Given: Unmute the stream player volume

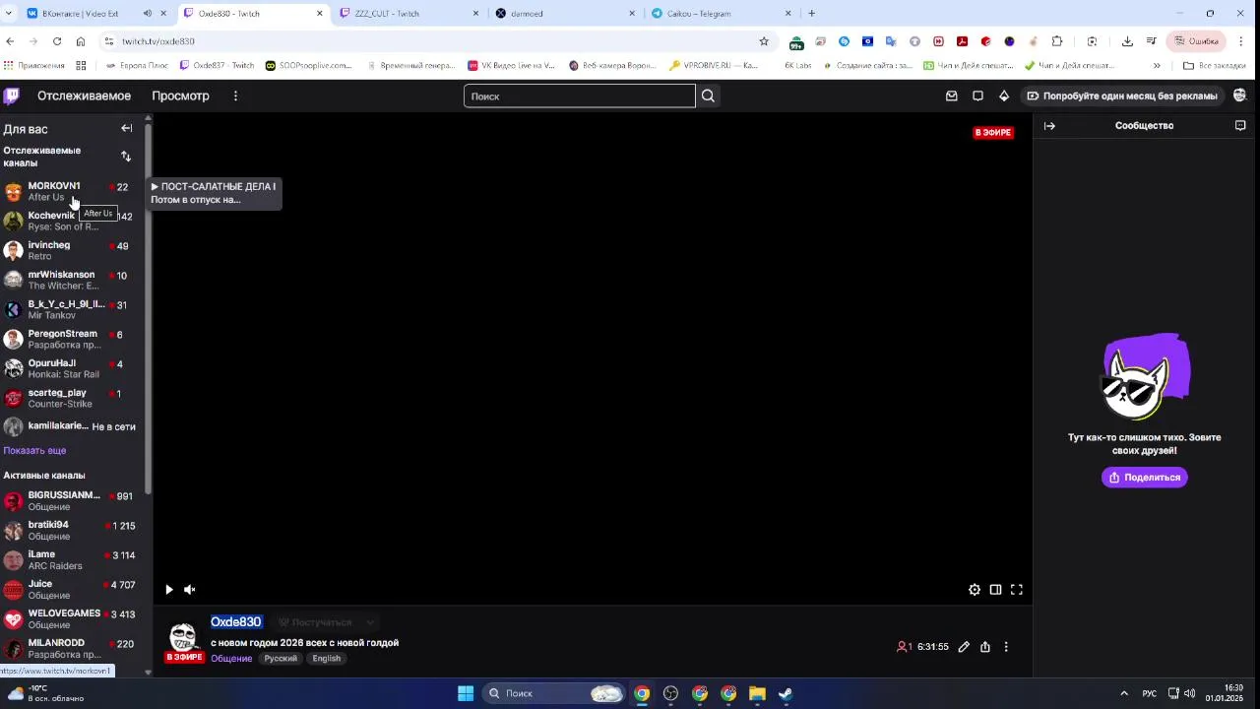Looking at the screenshot, I should point(190,590).
